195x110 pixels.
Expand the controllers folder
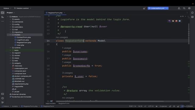[x=10, y=27]
